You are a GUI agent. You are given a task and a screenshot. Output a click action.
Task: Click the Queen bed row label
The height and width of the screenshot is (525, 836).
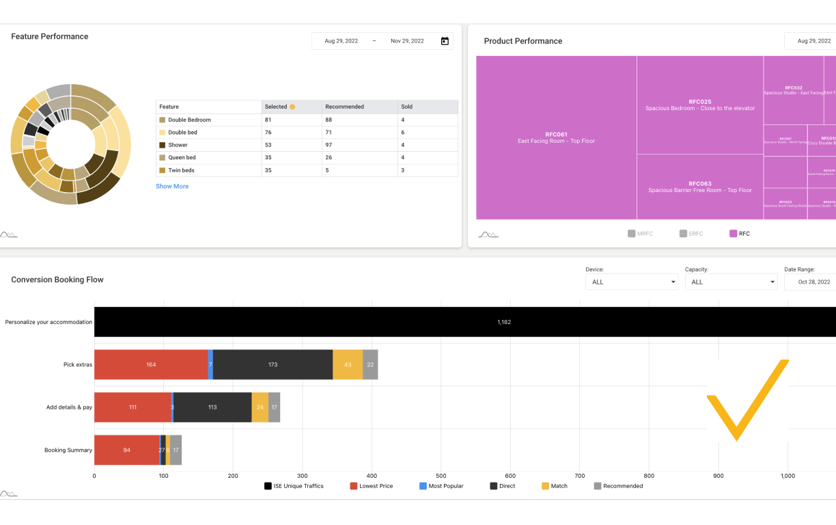(x=182, y=157)
